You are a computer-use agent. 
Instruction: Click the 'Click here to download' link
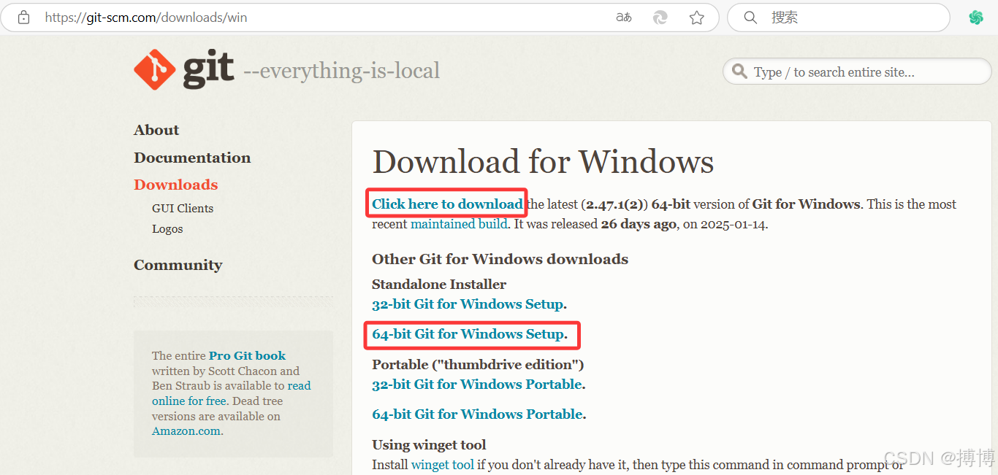(x=447, y=204)
